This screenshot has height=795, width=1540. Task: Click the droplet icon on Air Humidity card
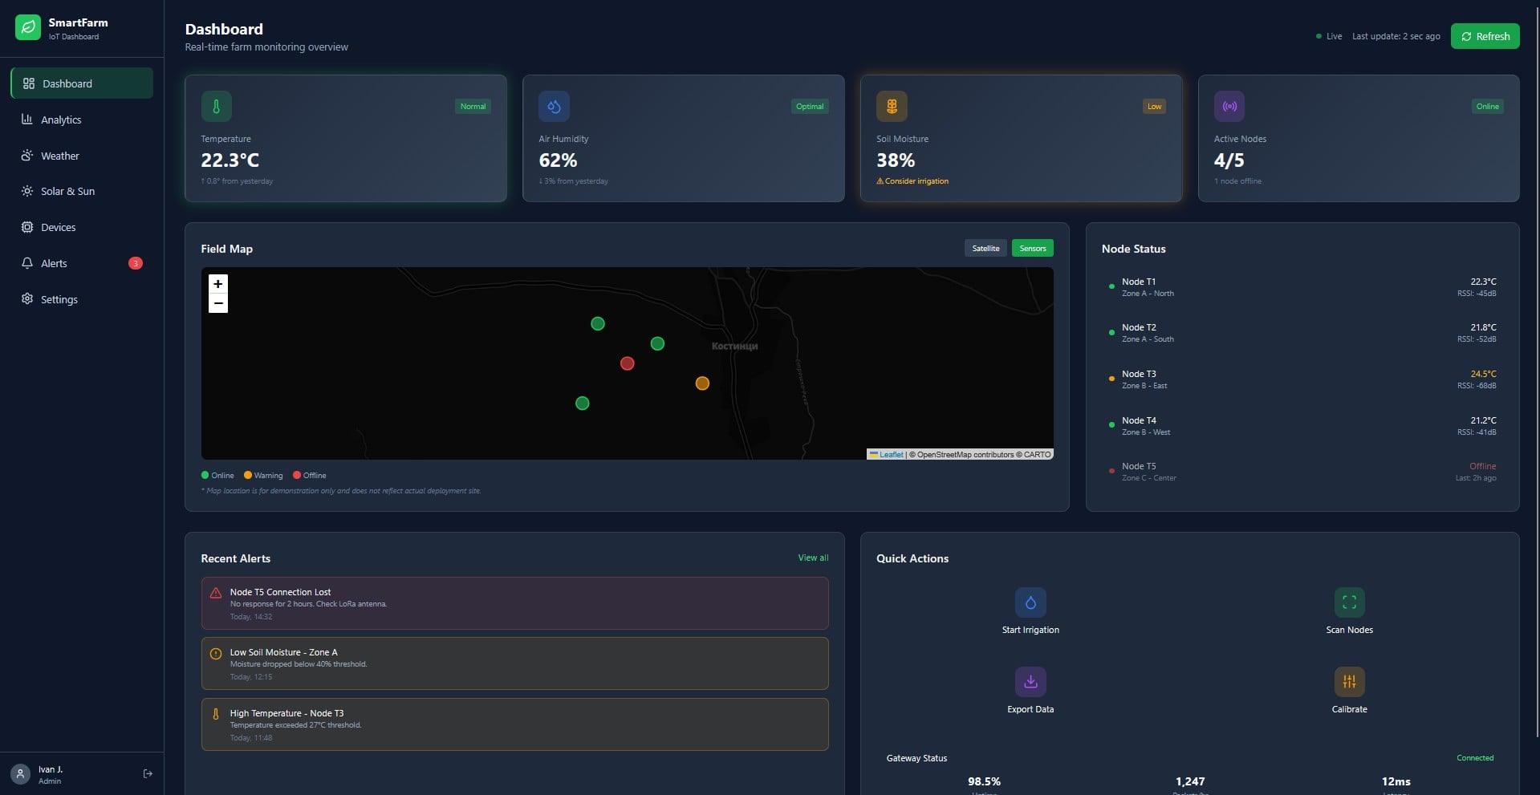pyautogui.click(x=554, y=105)
